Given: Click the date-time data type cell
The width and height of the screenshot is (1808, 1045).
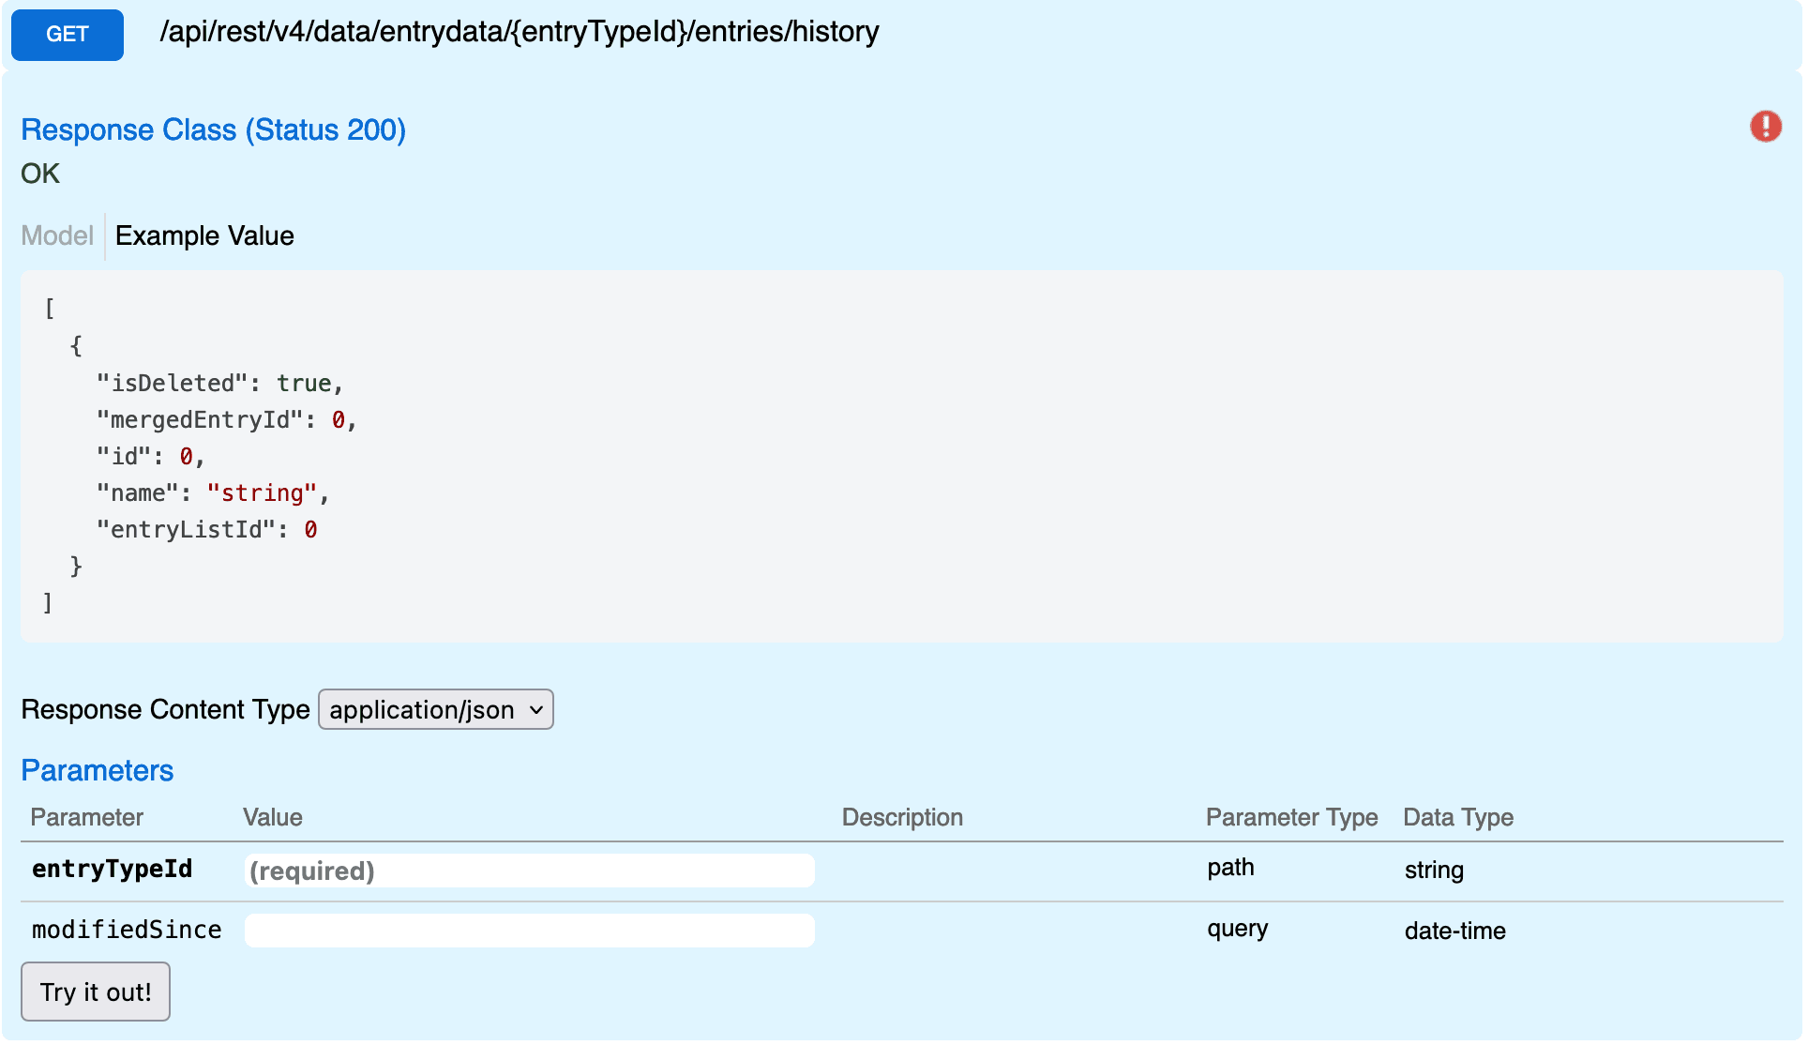Looking at the screenshot, I should tap(1454, 931).
